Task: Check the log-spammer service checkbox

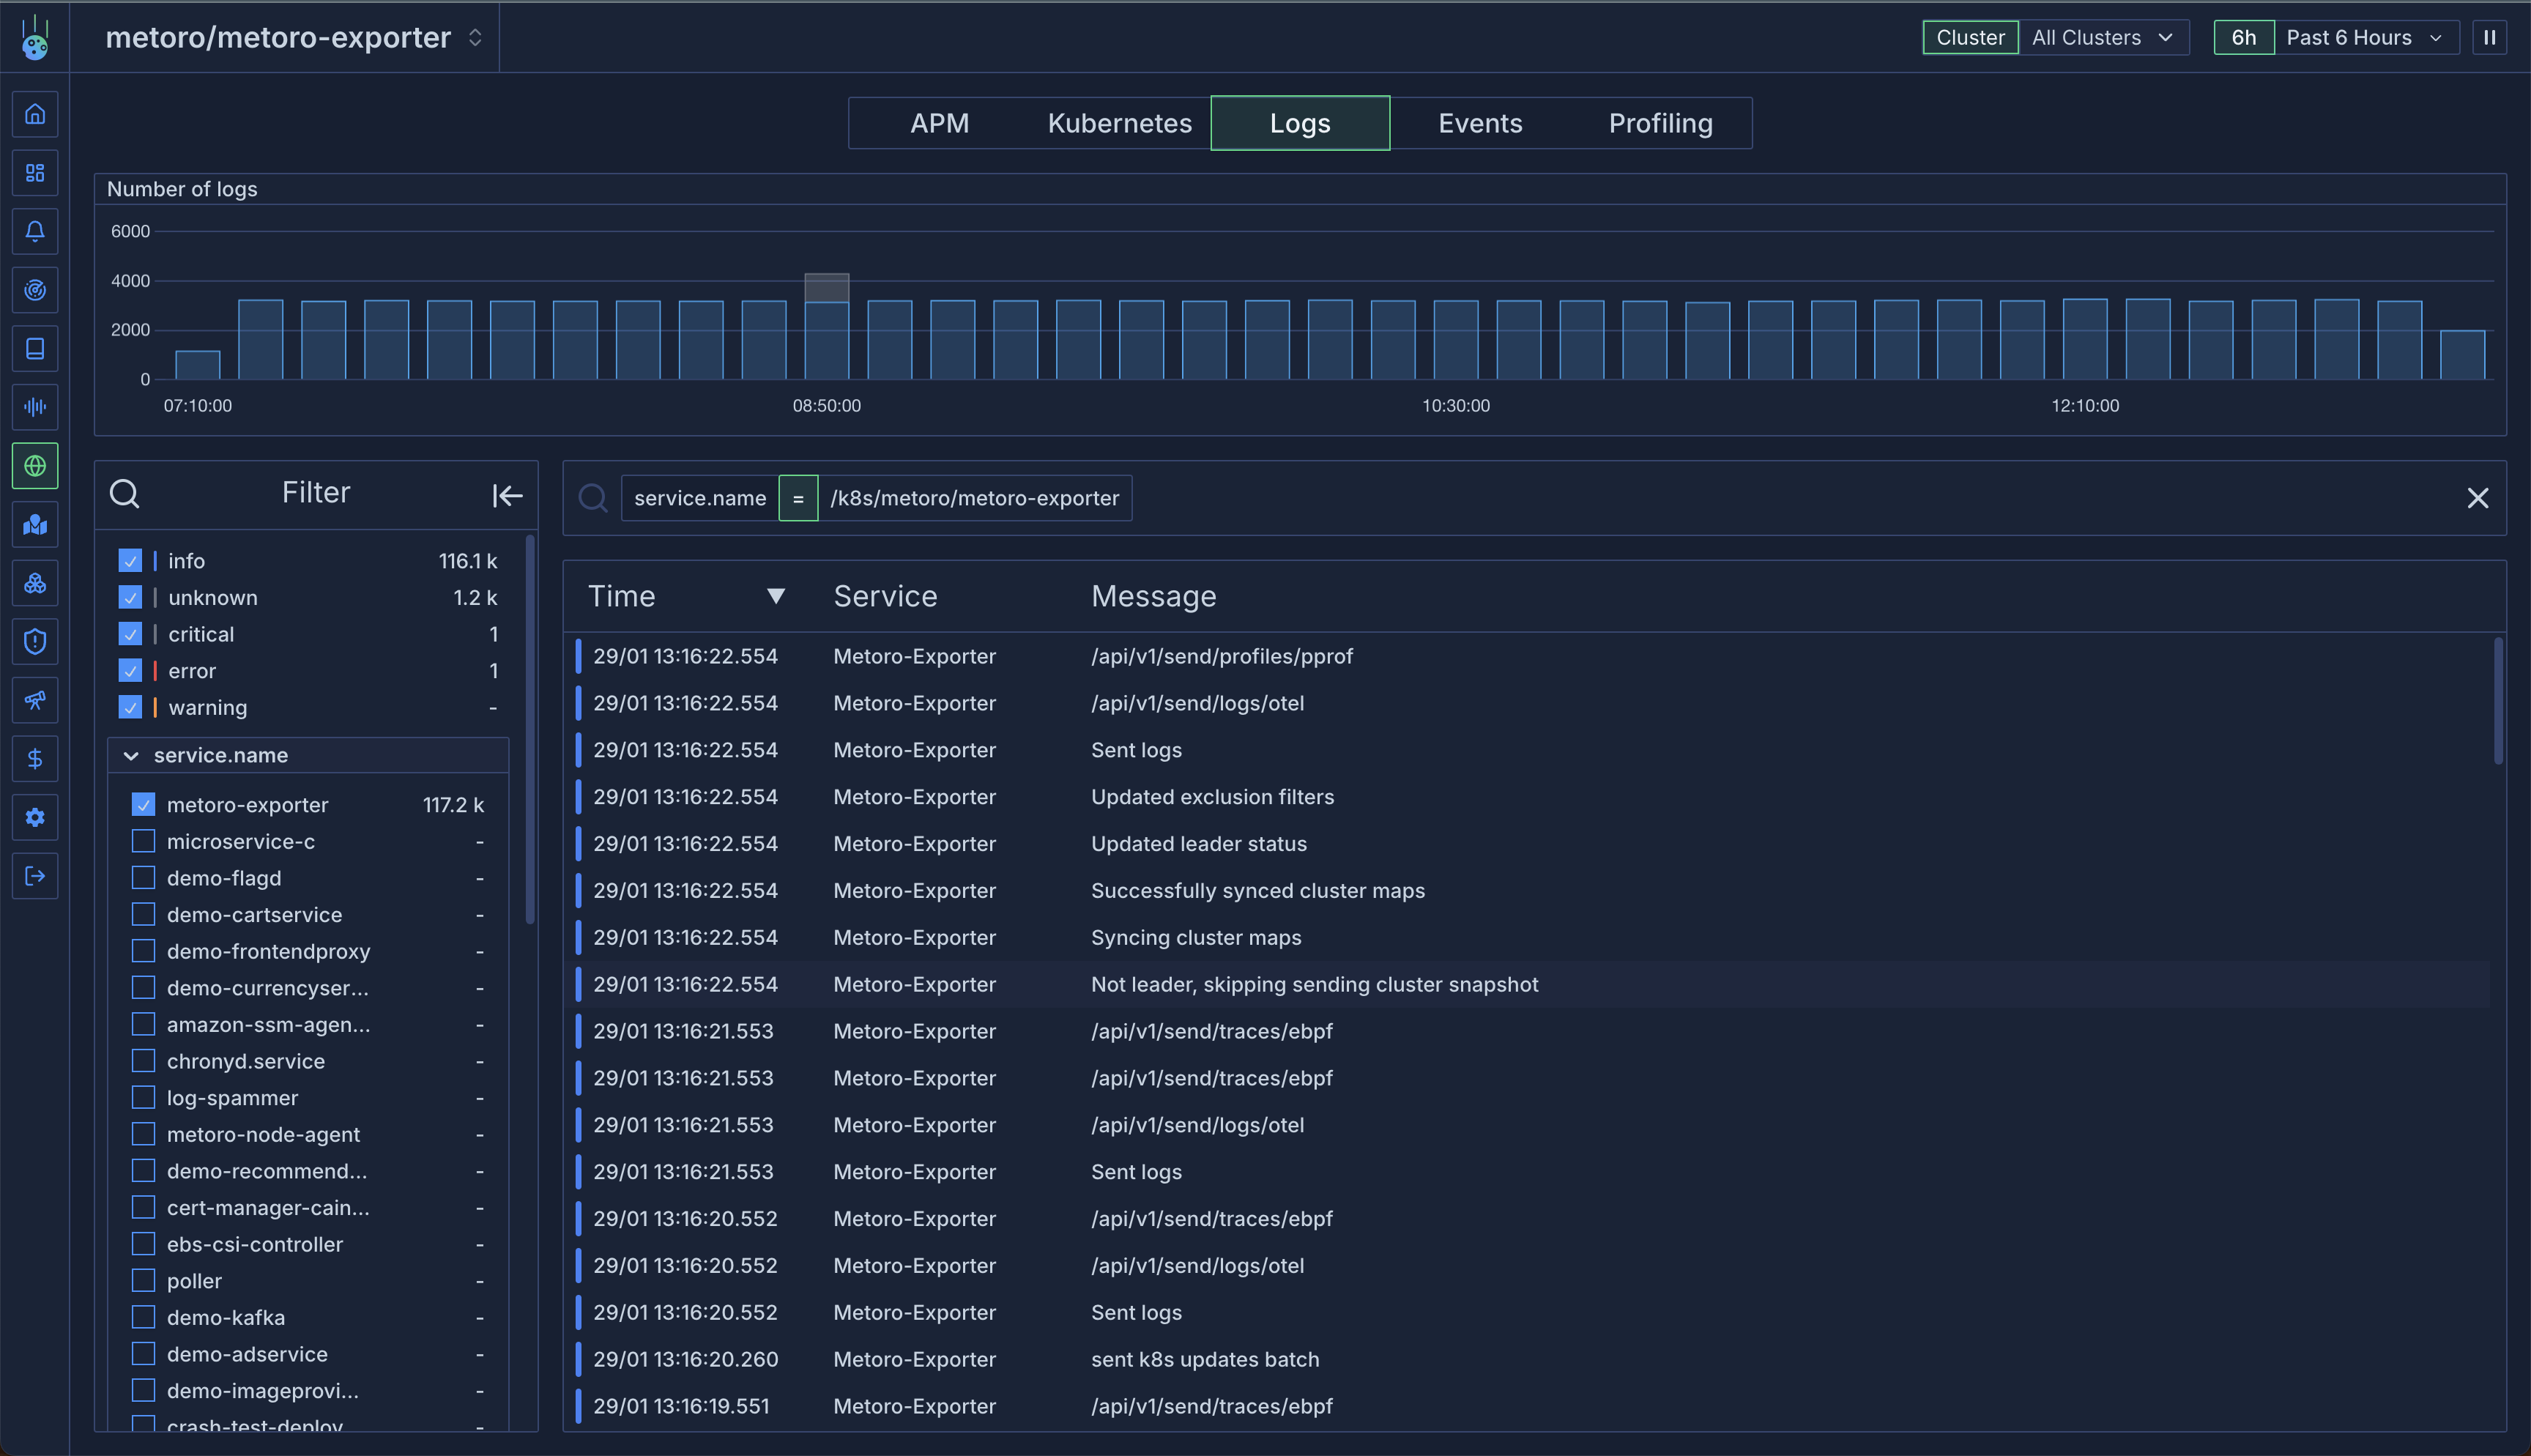Action: tap(143, 1098)
